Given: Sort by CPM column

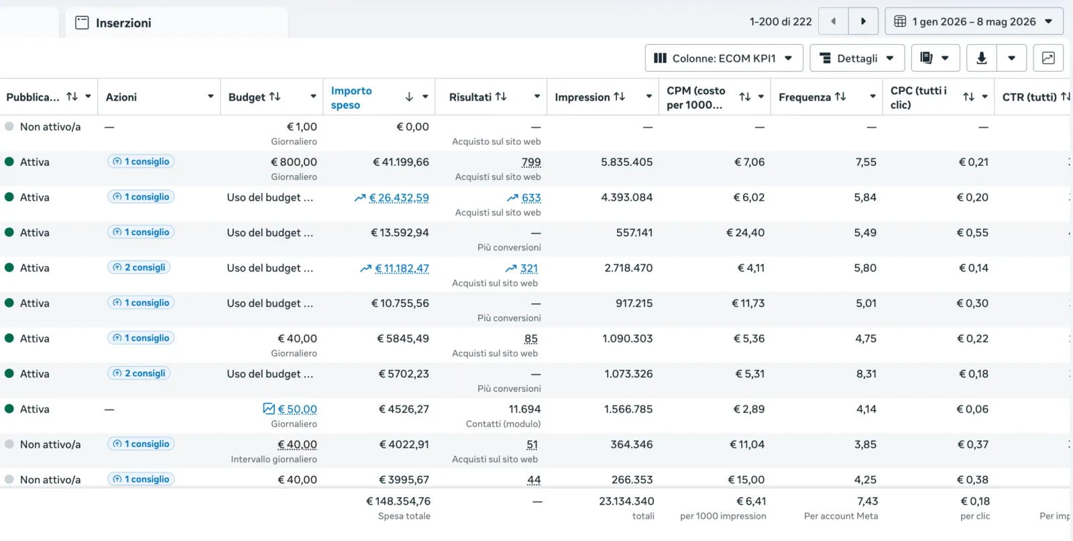Looking at the screenshot, I should (x=744, y=97).
